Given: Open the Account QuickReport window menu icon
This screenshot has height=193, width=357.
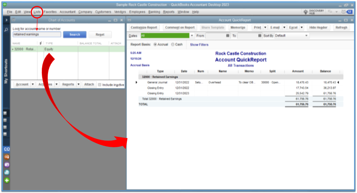Looking at the screenshot, I should (129, 20).
